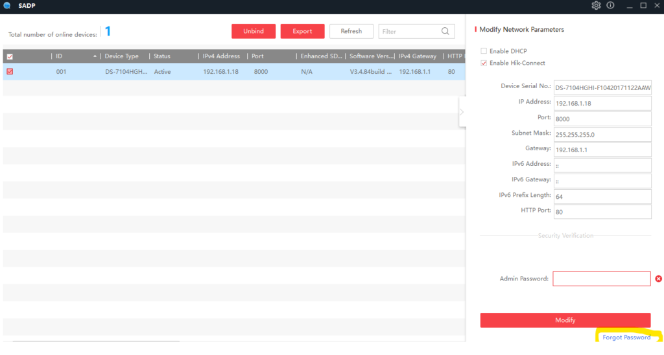The height and width of the screenshot is (355, 664).
Task: Maximize the SADP window
Action: point(643,5)
